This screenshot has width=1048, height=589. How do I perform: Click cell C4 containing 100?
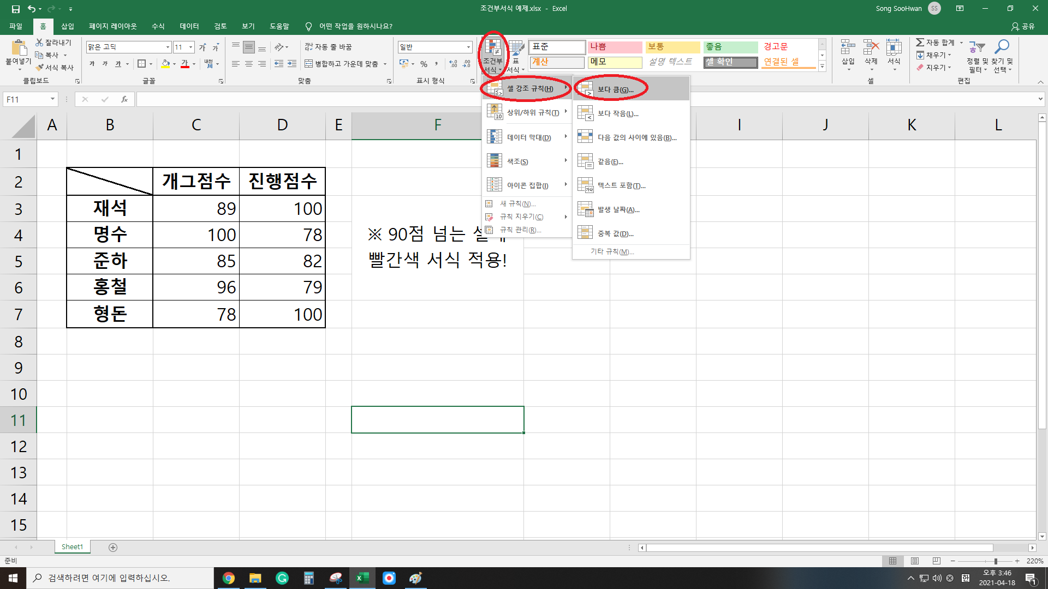(x=196, y=235)
